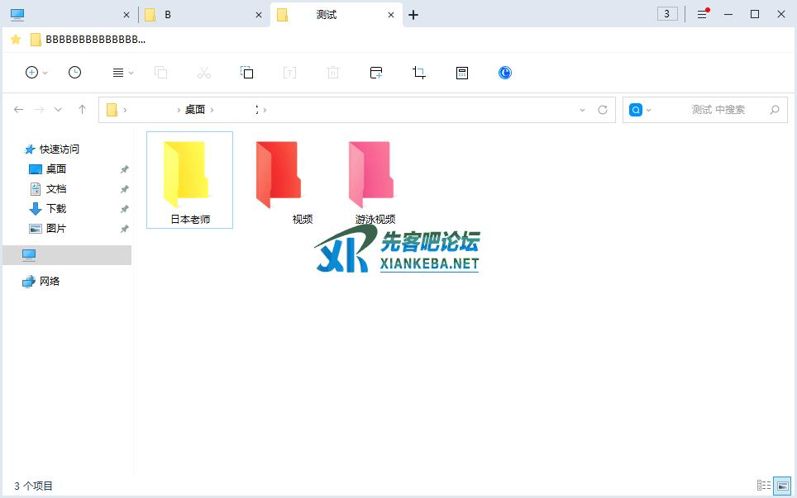Expand the New item dropdown arrow
797x498 pixels.
tap(44, 73)
